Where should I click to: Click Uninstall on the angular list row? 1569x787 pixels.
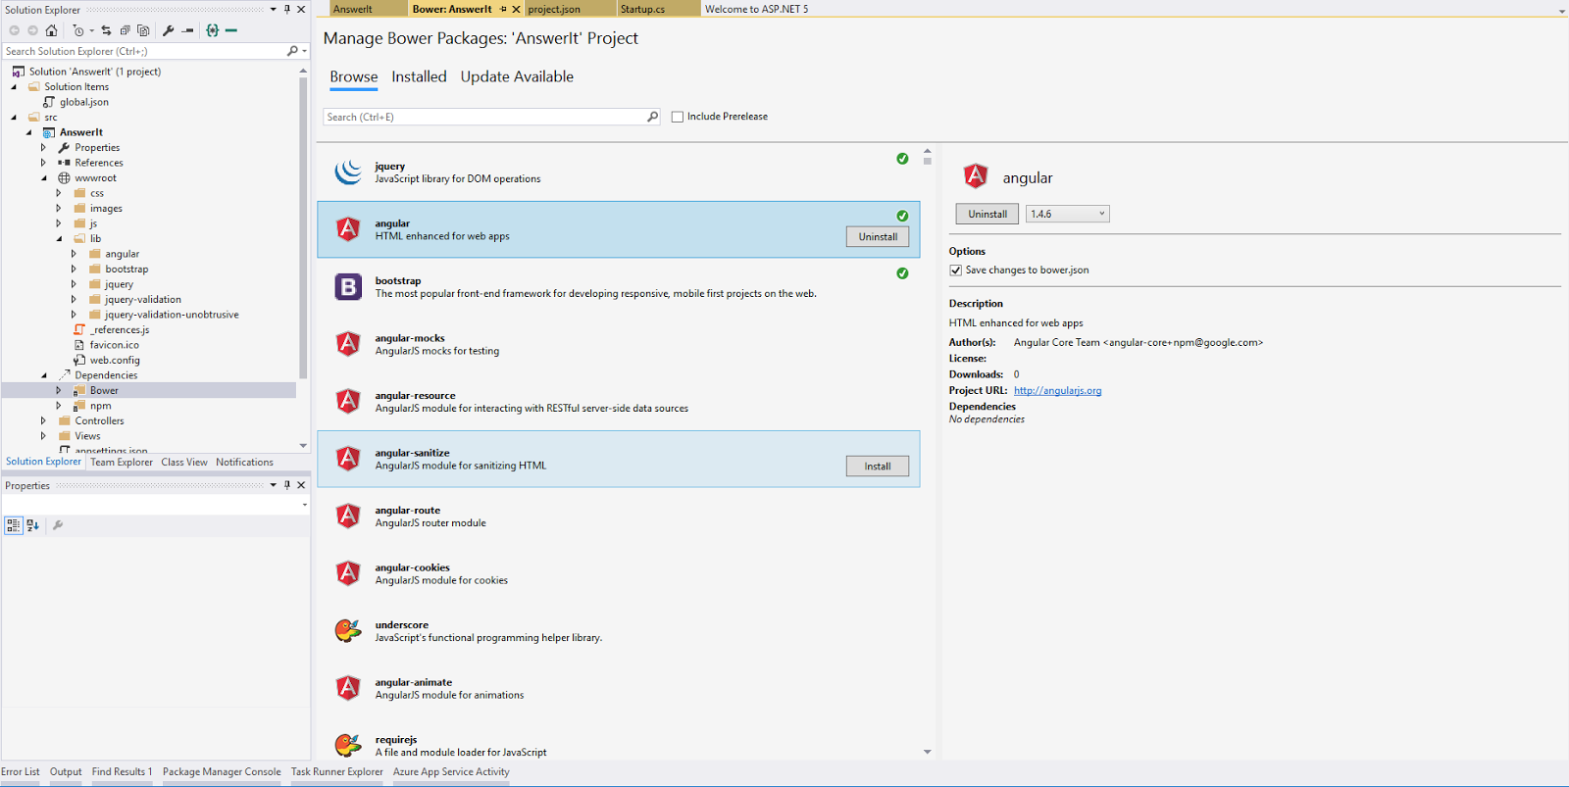[x=878, y=236]
